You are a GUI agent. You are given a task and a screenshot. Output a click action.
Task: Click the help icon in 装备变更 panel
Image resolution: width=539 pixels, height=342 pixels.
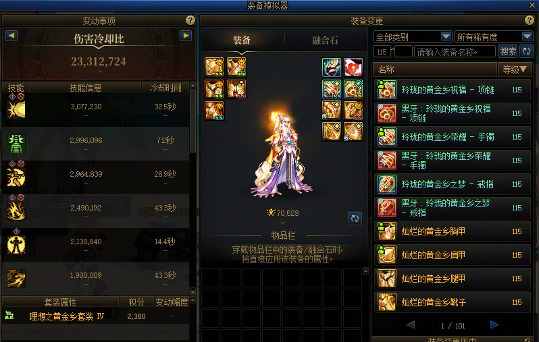tap(530, 20)
